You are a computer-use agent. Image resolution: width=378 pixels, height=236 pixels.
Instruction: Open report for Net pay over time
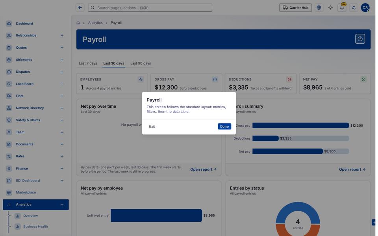[203, 169]
